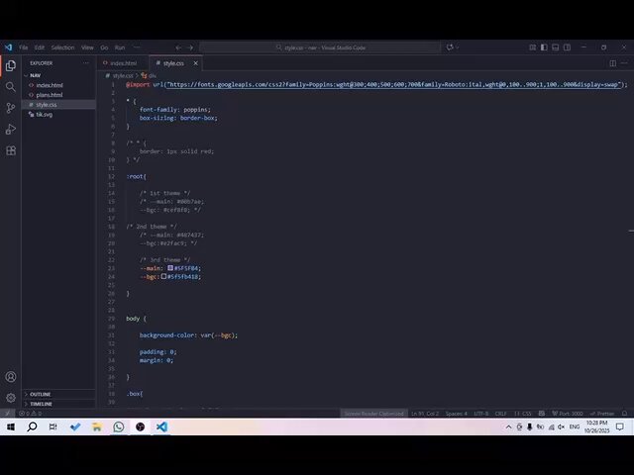Click the command center search field
The height and width of the screenshot is (475, 634).
pyautogui.click(x=320, y=47)
